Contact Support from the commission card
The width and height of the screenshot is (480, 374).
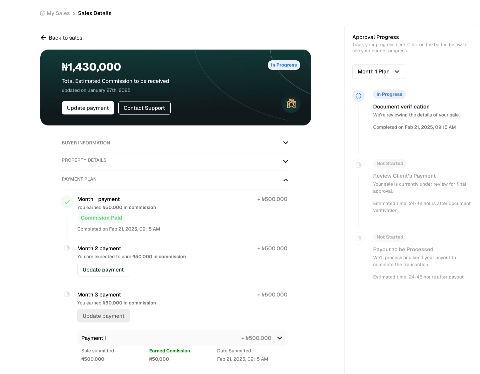pos(144,108)
